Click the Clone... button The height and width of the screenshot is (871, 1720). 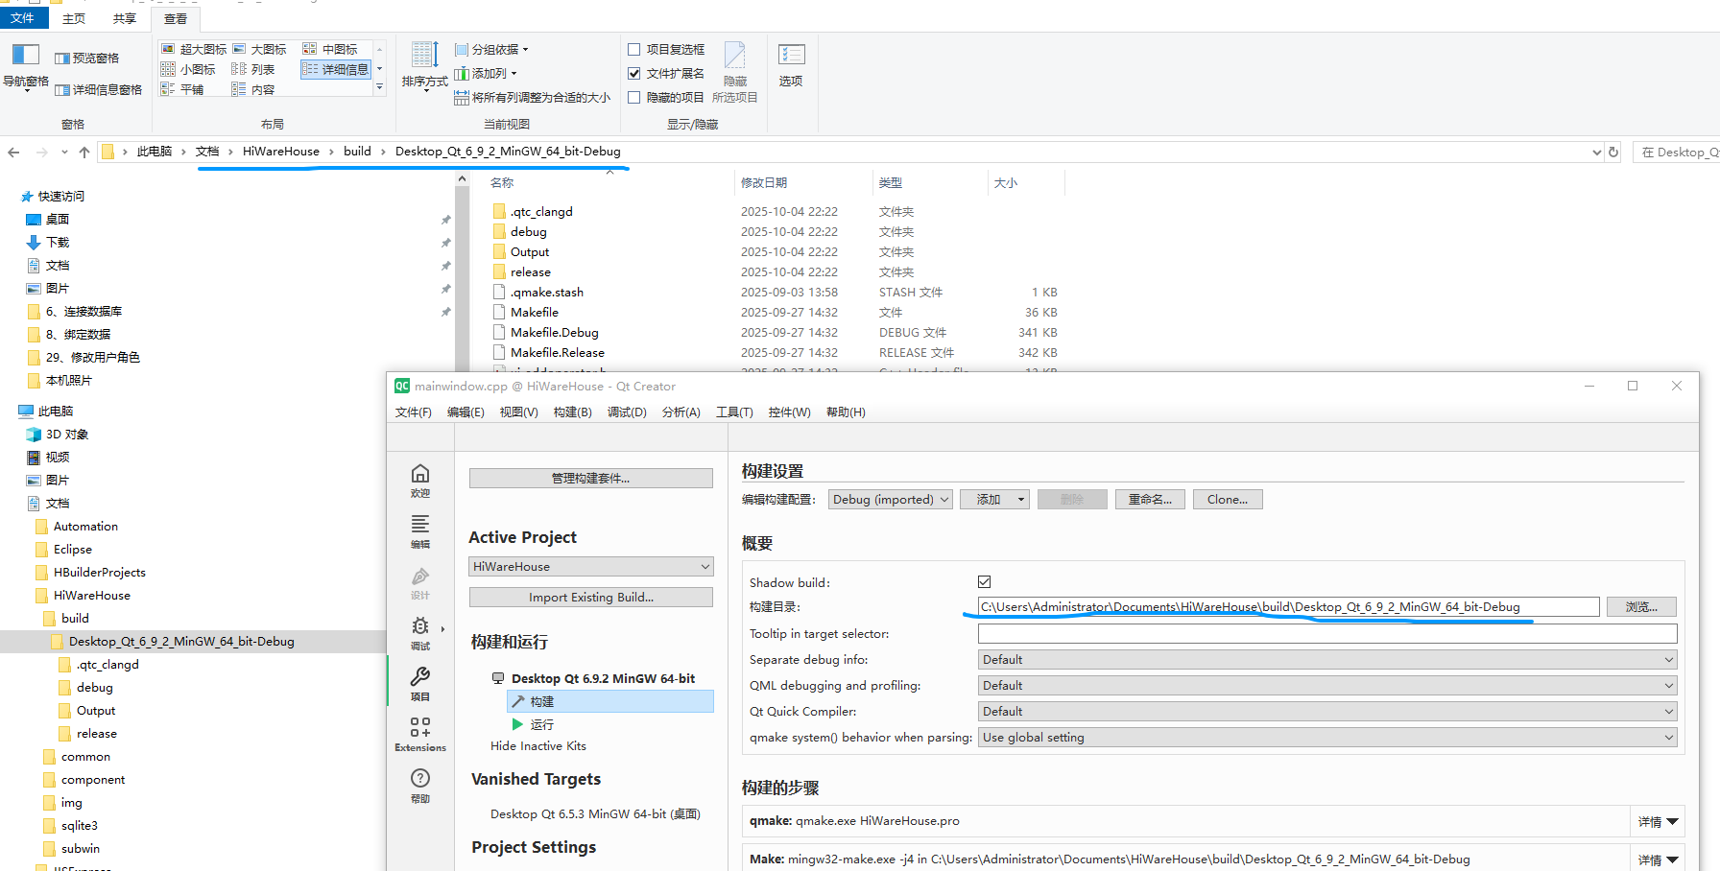pos(1228,499)
